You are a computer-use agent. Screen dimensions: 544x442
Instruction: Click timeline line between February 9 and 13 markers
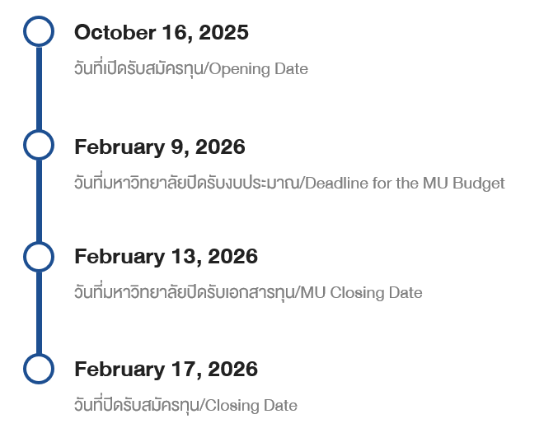pos(39,201)
